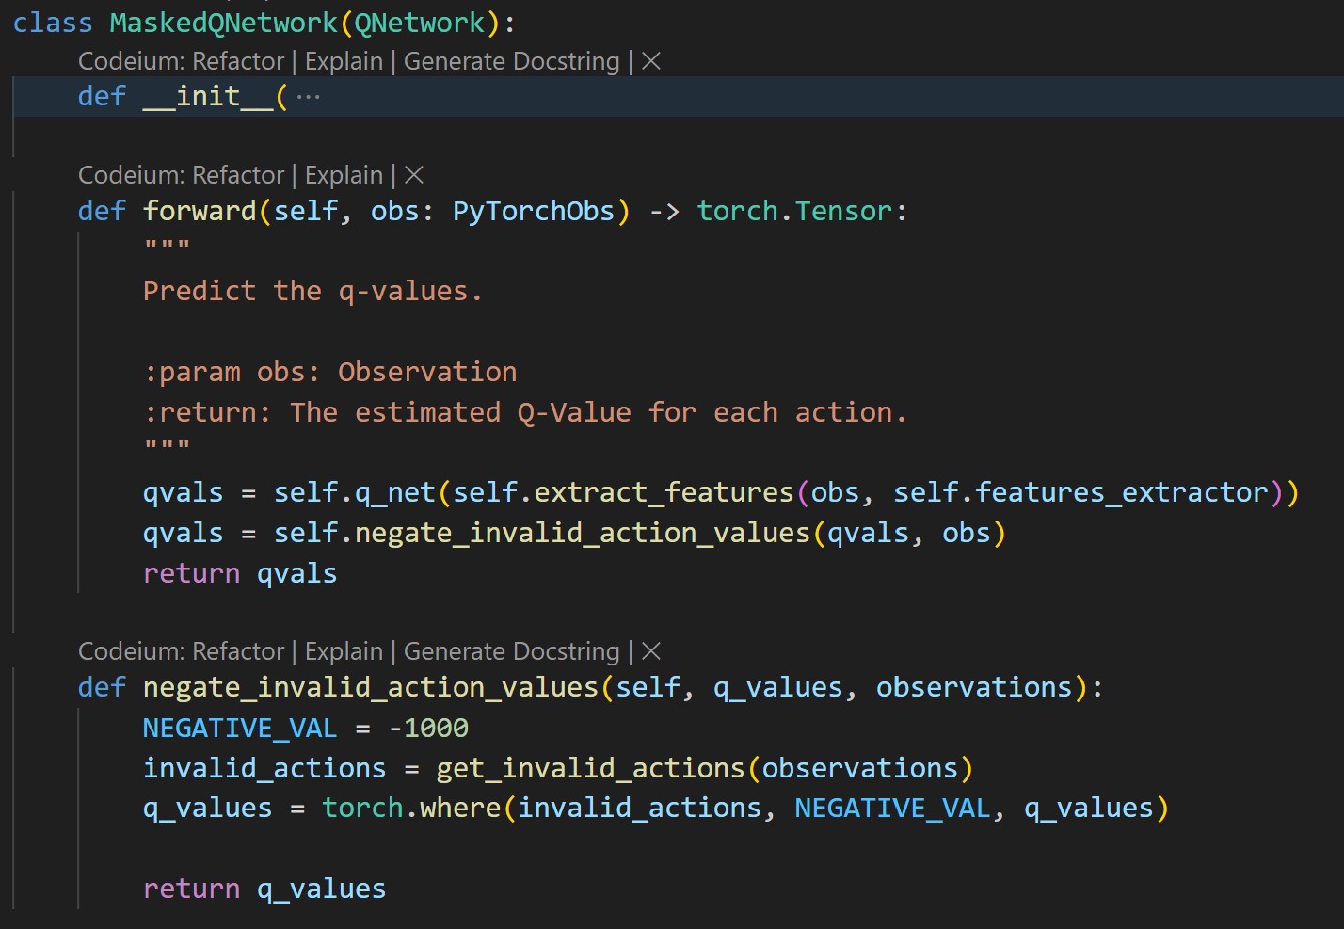Screen dimensions: 1344x929
Task: Dismiss the Codeium lens above negate_invalid_action_values
Action: 651,650
